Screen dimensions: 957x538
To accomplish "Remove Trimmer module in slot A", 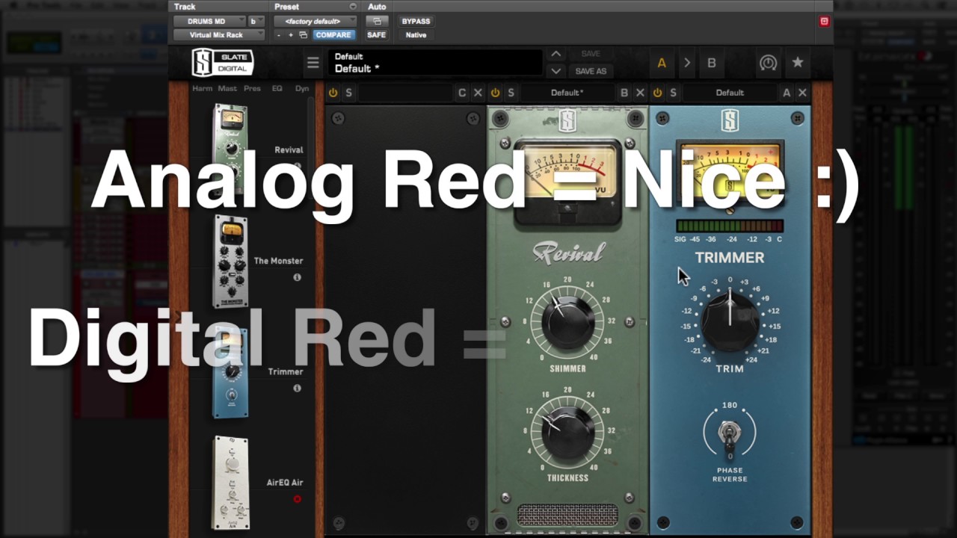I will point(802,93).
